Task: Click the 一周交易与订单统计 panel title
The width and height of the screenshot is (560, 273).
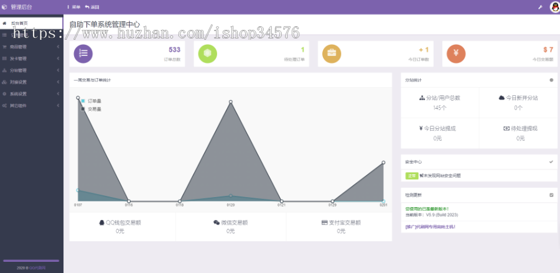Action: click(x=92, y=80)
